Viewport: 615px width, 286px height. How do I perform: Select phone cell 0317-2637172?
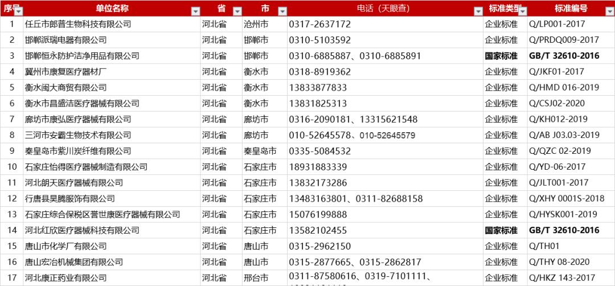click(385, 24)
